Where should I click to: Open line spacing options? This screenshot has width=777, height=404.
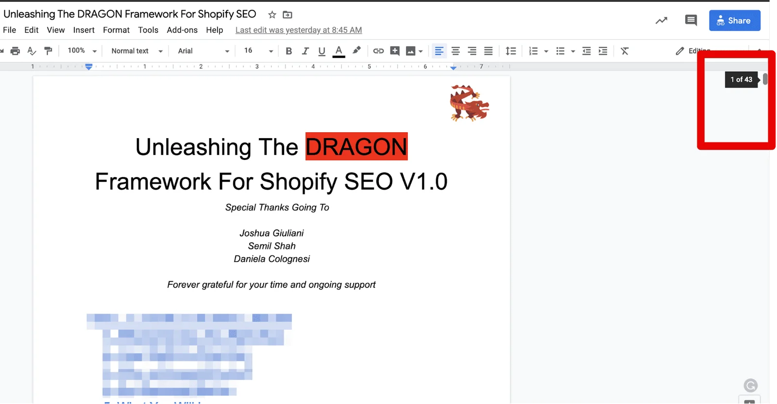coord(511,51)
